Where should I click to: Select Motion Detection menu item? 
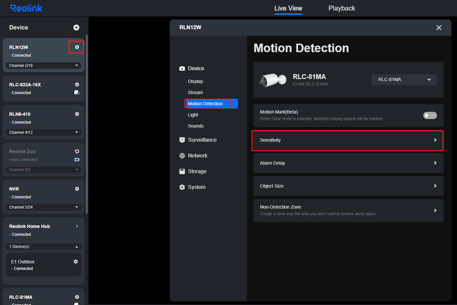coord(211,104)
